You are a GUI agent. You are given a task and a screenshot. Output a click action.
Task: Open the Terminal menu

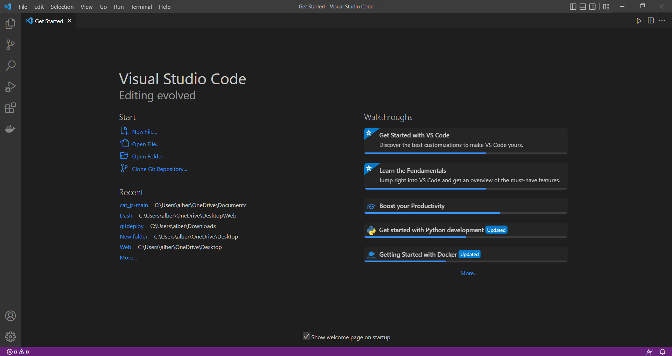[x=141, y=7]
